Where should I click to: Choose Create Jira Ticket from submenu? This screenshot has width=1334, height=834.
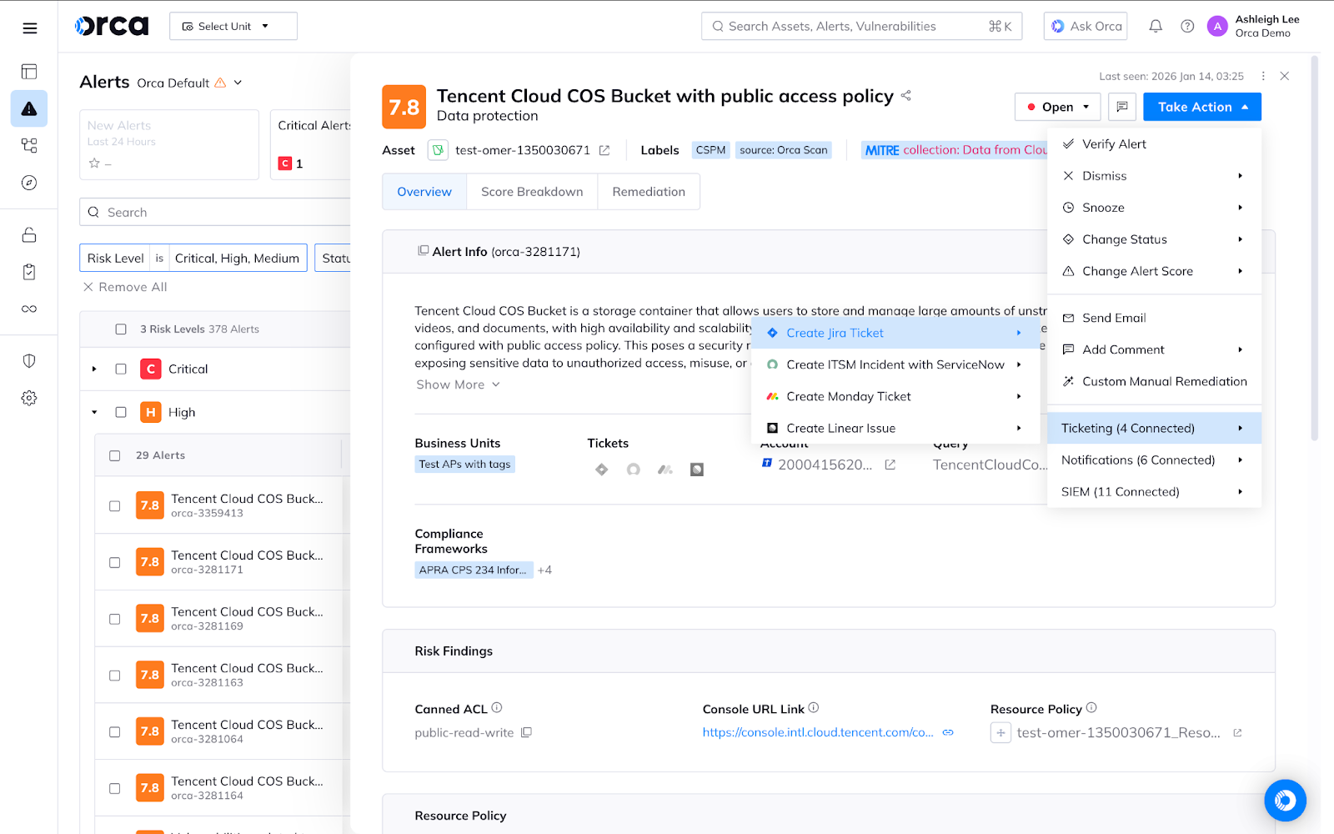click(x=835, y=333)
